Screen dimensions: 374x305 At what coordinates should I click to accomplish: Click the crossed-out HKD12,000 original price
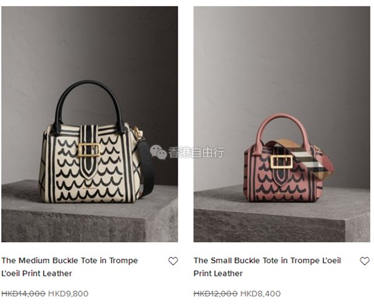[x=216, y=294]
